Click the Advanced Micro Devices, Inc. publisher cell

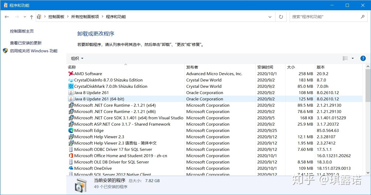click(214, 74)
